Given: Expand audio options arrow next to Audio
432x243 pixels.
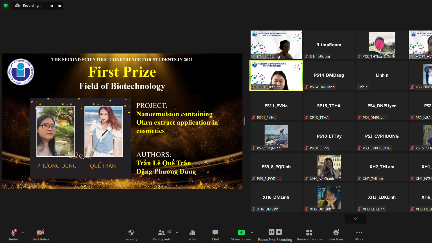Looking at the screenshot, I should (23, 233).
